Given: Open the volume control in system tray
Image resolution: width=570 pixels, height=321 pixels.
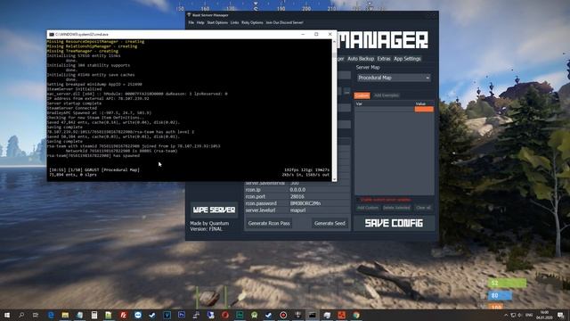Looking at the screenshot, I should [520, 315].
